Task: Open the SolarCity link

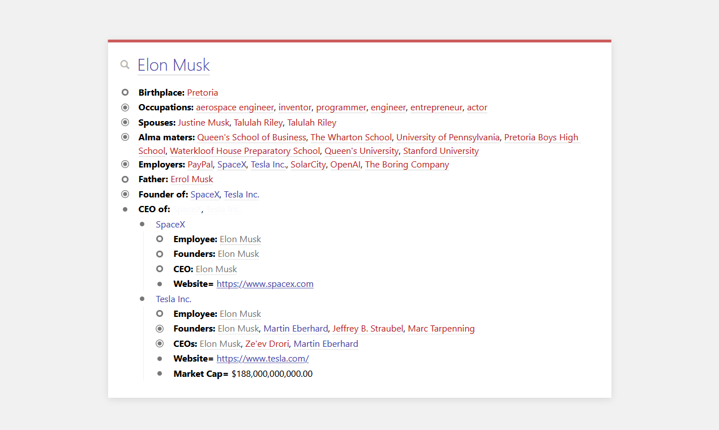Action: (309, 165)
